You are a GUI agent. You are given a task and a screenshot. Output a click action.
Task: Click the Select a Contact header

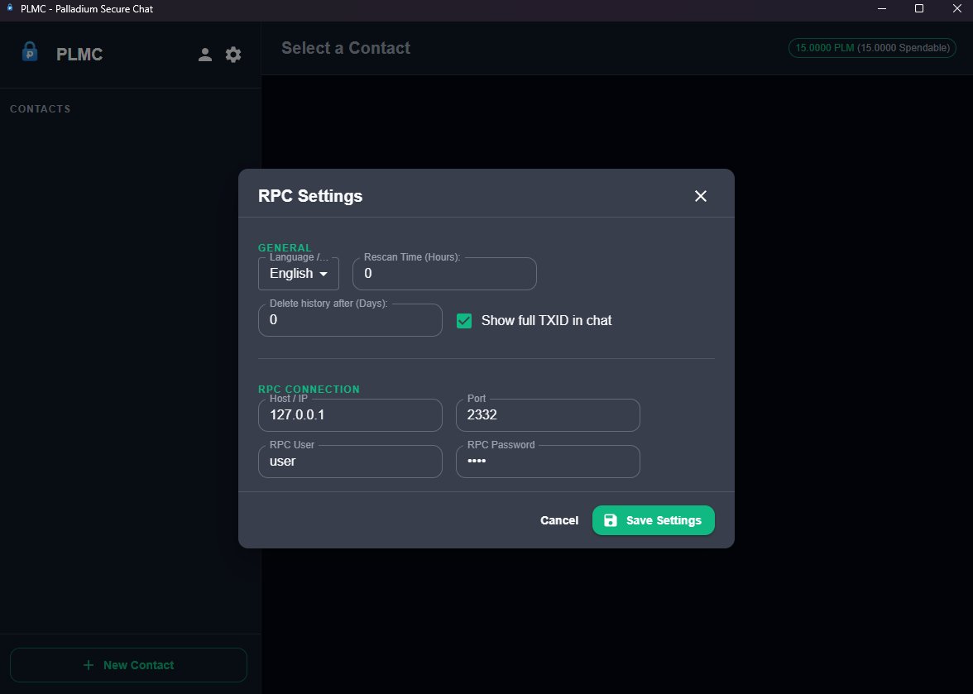coord(346,48)
